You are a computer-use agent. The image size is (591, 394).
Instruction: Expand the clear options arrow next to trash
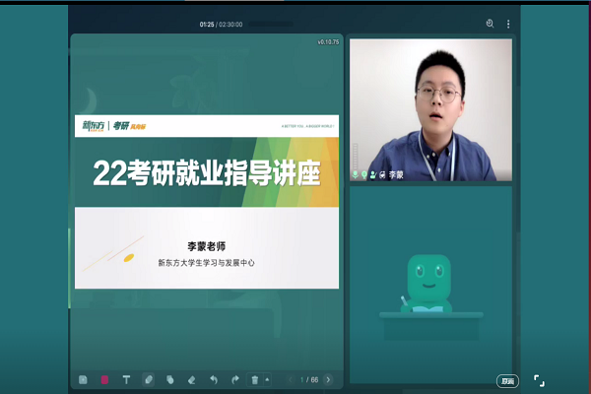pos(267,379)
